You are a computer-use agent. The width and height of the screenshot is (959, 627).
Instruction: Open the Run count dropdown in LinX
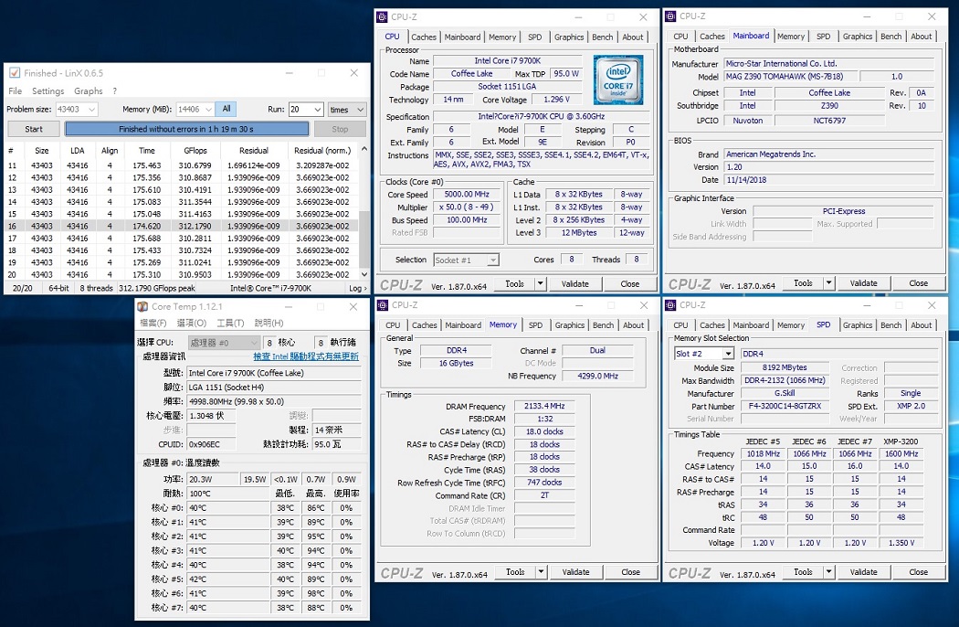318,110
